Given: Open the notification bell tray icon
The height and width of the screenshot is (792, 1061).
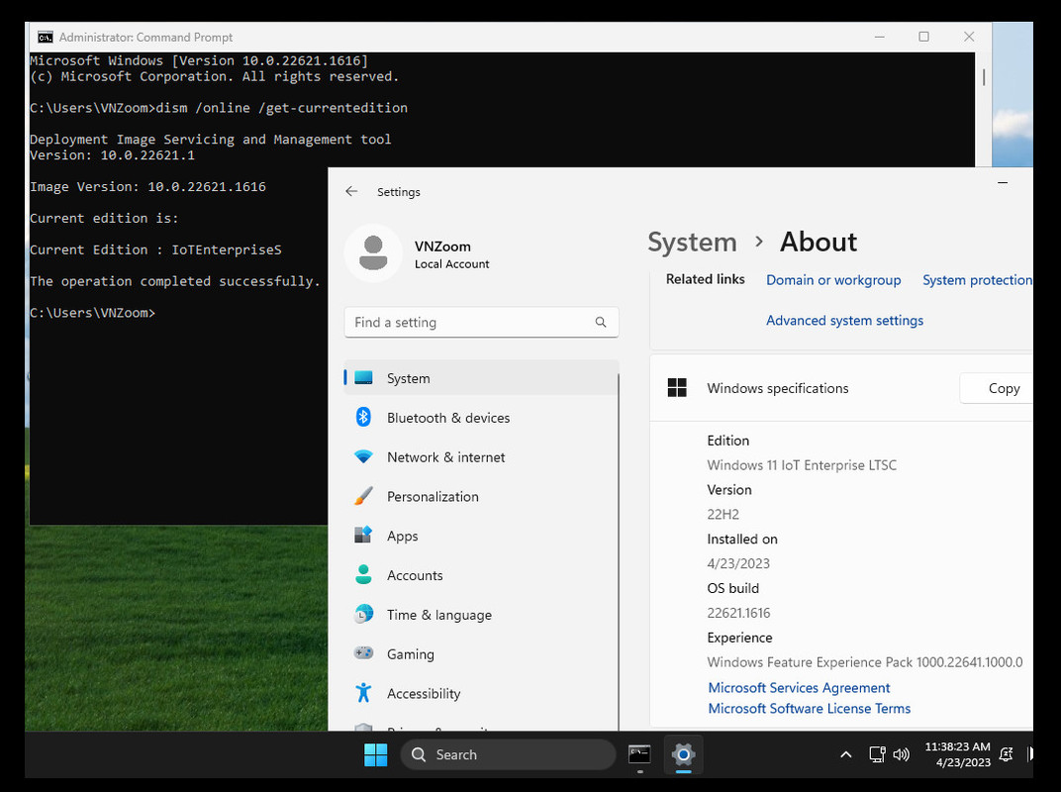Looking at the screenshot, I should 1007,754.
